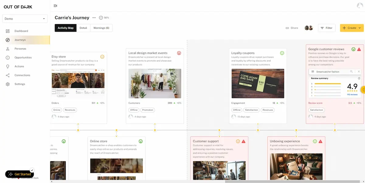
Task: Click collaborator avatars next to Share
Action: click(x=309, y=28)
